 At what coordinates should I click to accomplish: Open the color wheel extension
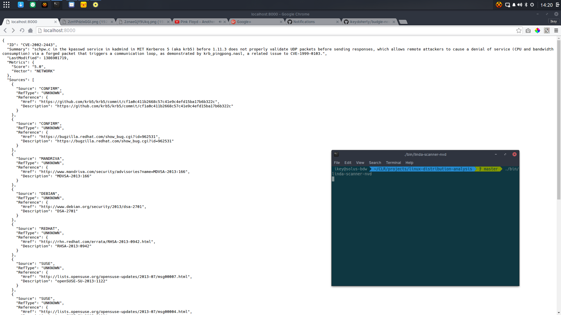click(x=537, y=30)
